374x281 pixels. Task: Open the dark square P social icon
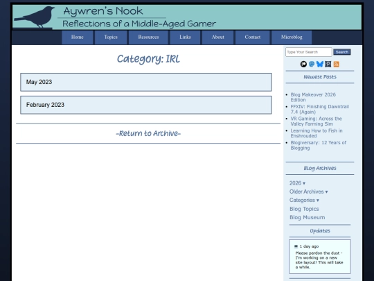click(x=328, y=64)
